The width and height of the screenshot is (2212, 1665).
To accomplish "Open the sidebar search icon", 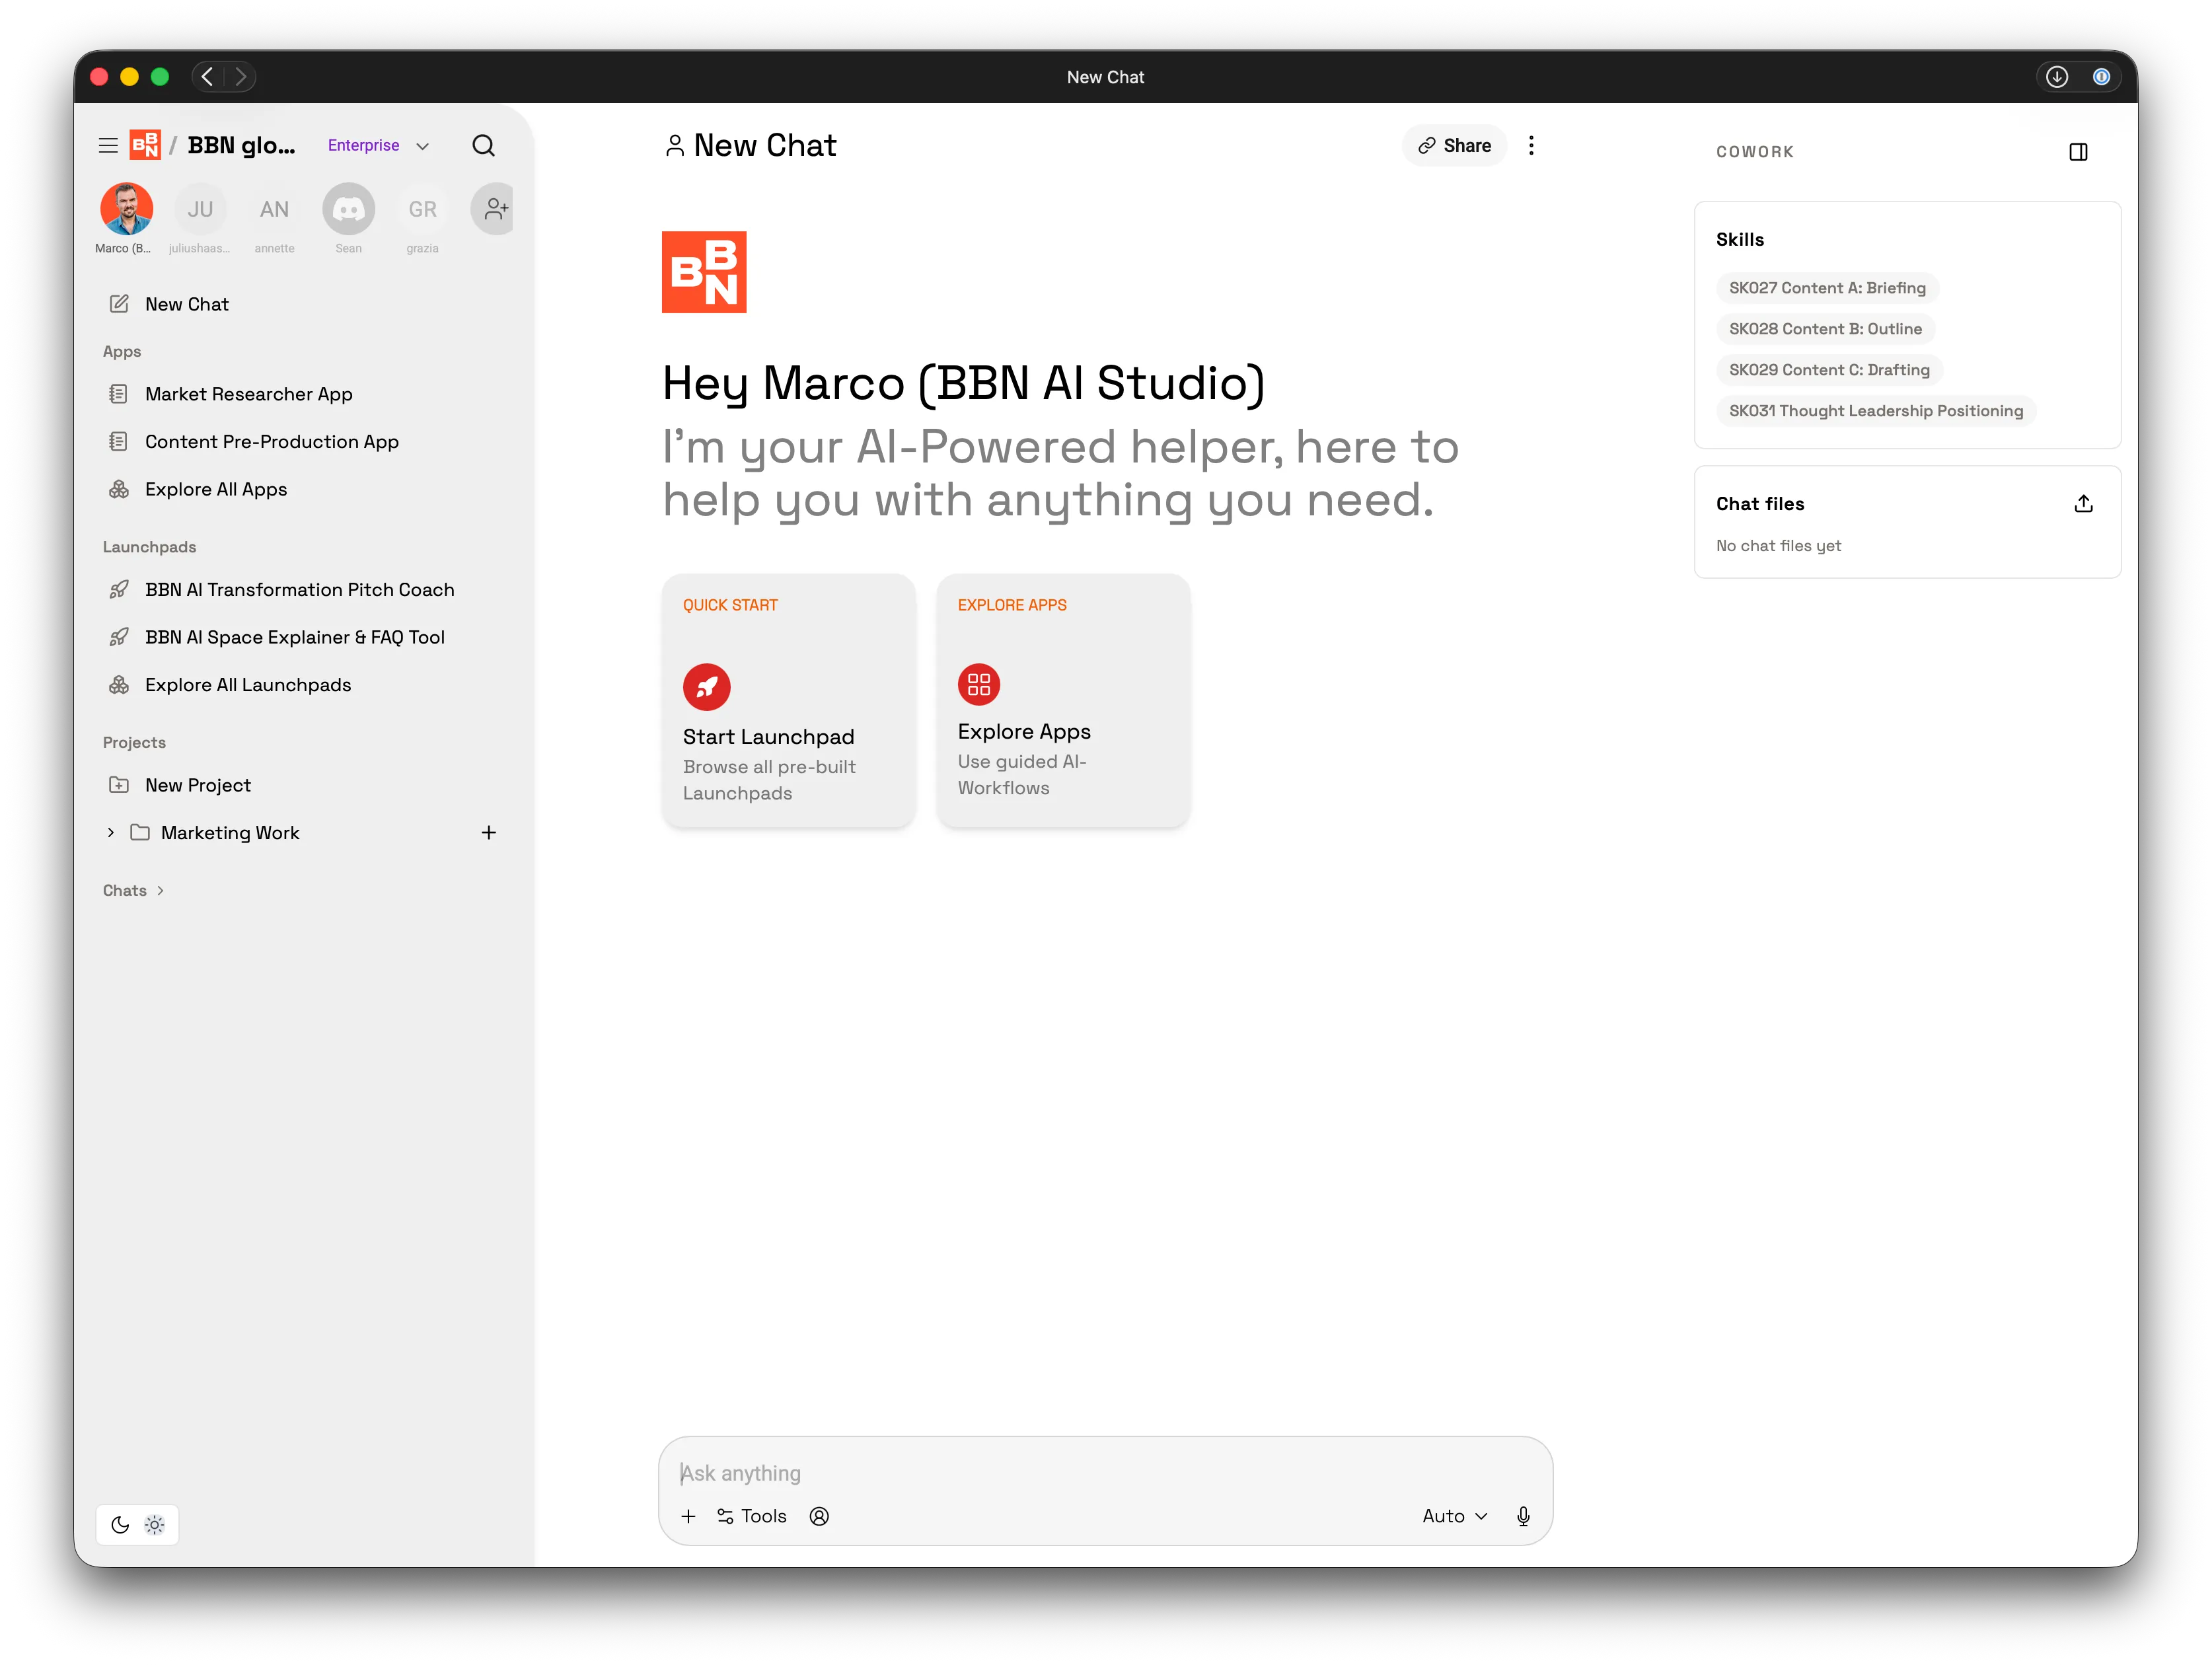I will click(x=483, y=145).
